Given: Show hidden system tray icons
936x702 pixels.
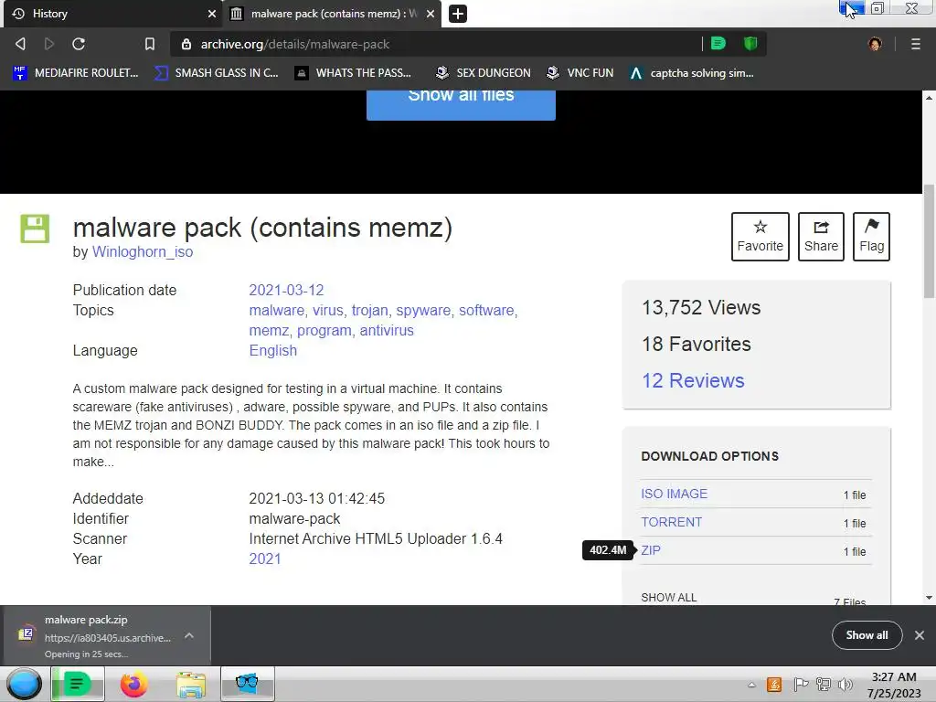Looking at the screenshot, I should click(751, 685).
